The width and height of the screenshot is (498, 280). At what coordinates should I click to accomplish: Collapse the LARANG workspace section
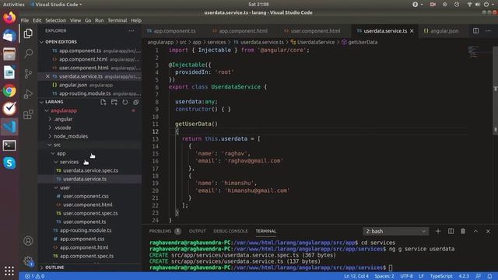coord(54,102)
